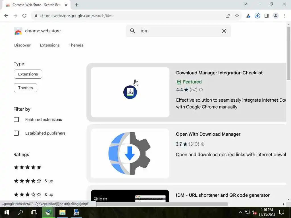Check the Featured extensions filter
This screenshot has width=291, height=218.
click(16, 120)
